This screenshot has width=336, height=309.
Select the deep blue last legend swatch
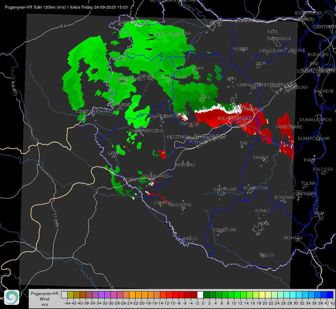click(330, 295)
